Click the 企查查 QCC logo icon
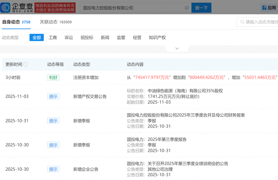Image resolution: width=278 pixels, height=180 pixels. 5,7
